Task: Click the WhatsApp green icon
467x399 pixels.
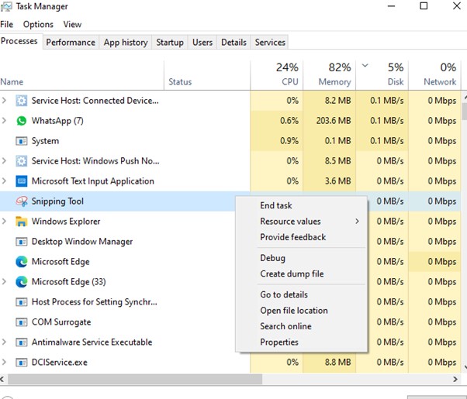Action: coord(22,121)
